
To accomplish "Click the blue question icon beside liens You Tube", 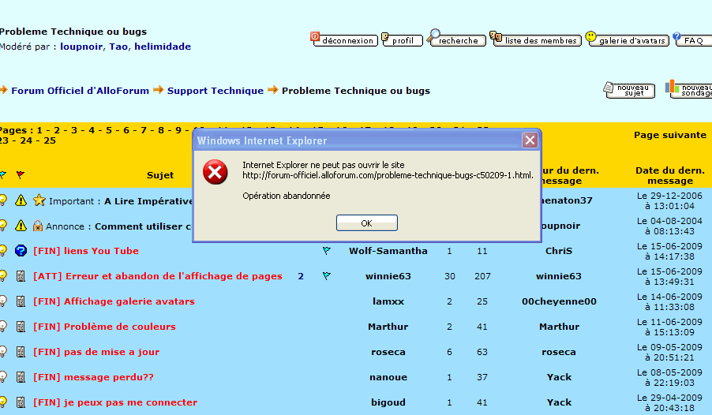I will [x=21, y=251].
